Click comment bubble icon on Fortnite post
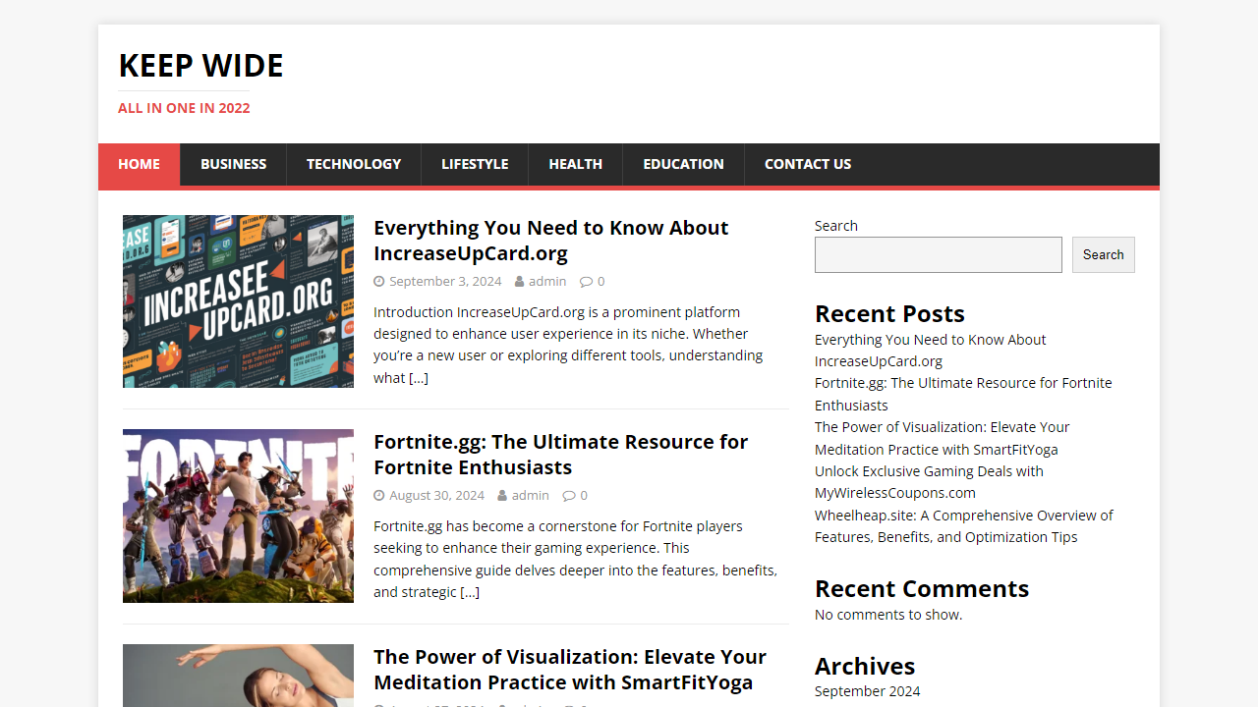This screenshot has height=707, width=1258. 569,496
